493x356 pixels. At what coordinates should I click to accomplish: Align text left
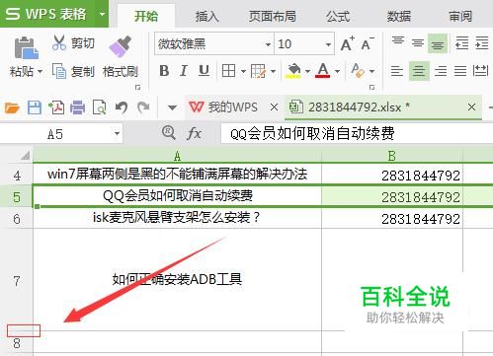[397, 71]
